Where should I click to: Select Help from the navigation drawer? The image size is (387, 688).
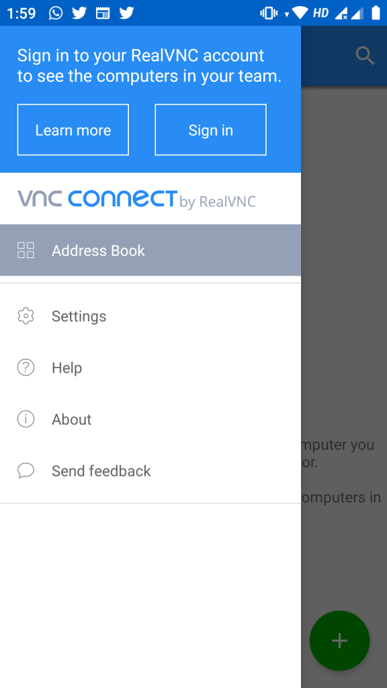66,368
